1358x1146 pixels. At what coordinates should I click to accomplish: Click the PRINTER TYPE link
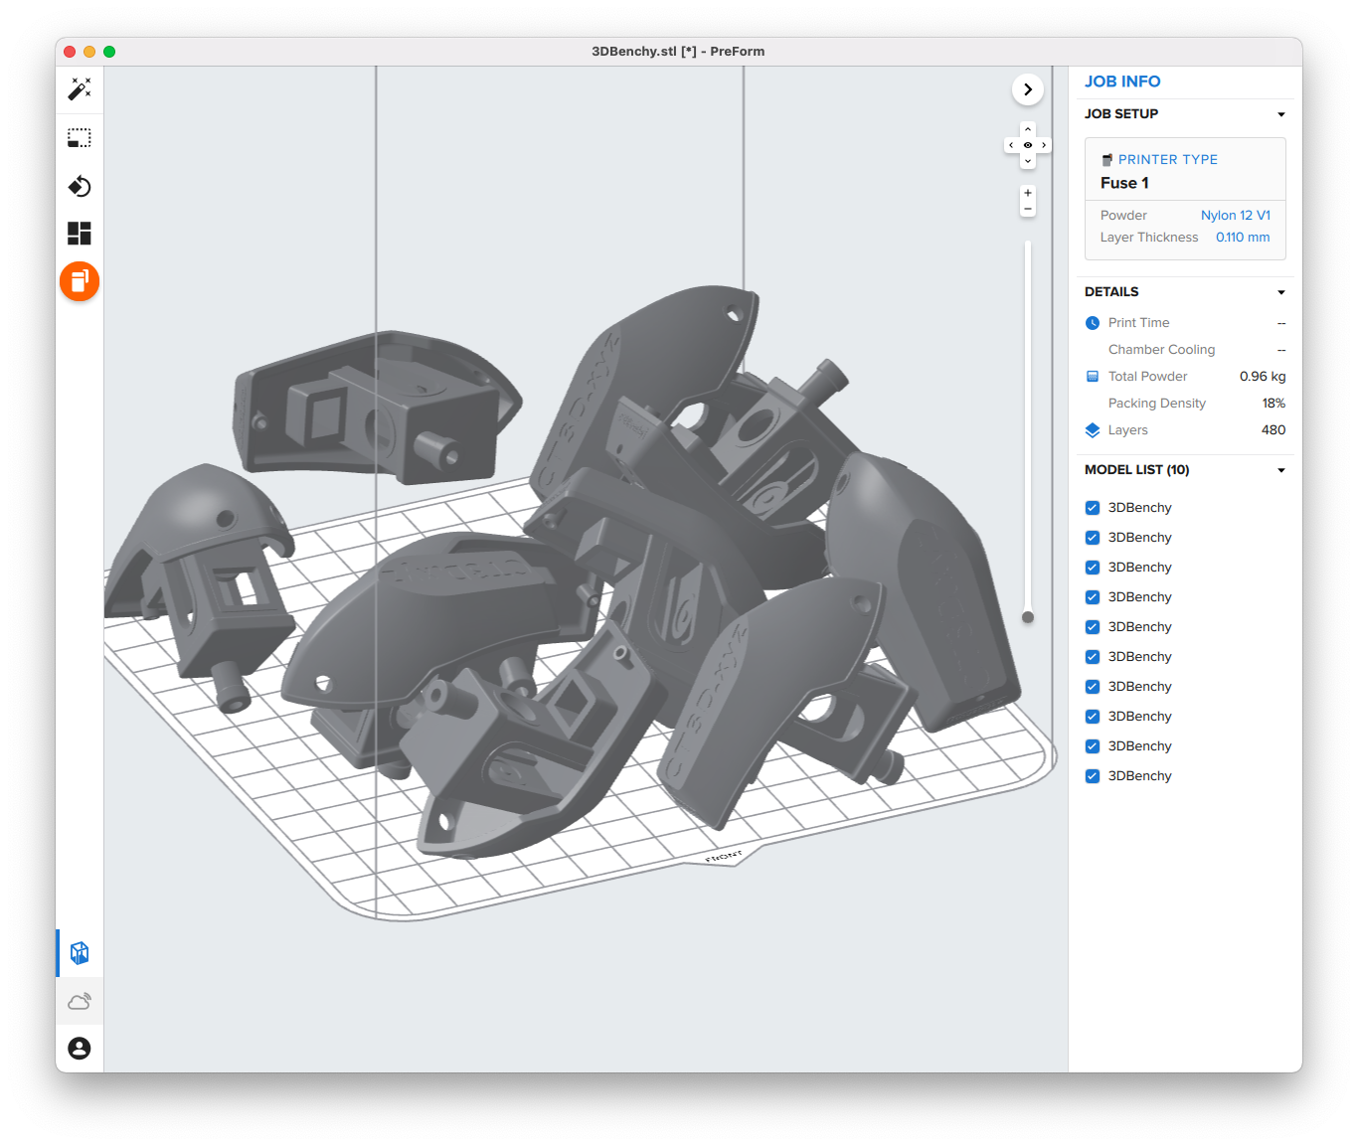pyautogui.click(x=1168, y=160)
